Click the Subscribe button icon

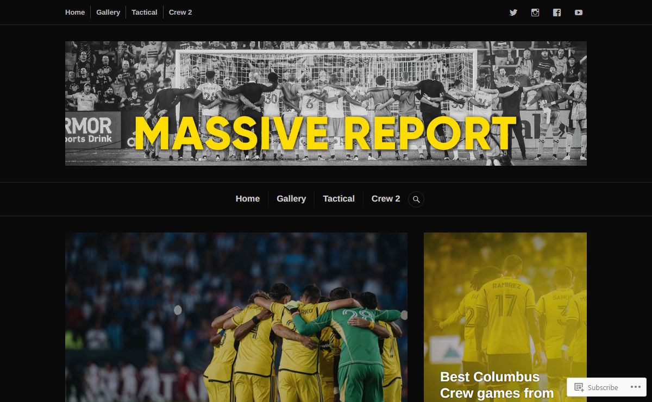click(x=579, y=387)
